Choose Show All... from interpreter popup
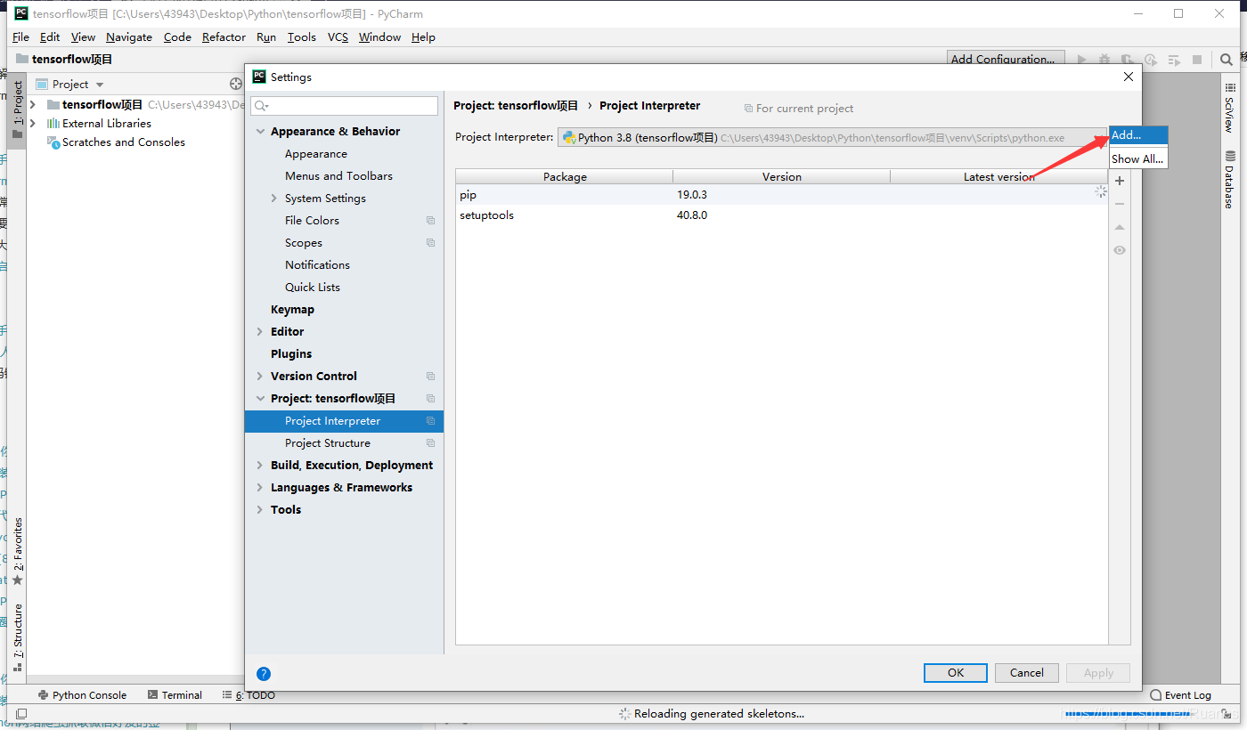This screenshot has width=1247, height=730. (x=1138, y=158)
